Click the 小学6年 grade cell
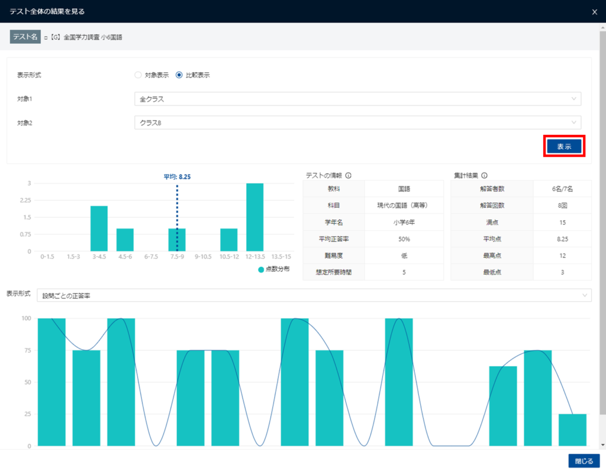The height and width of the screenshot is (471, 606). (404, 222)
